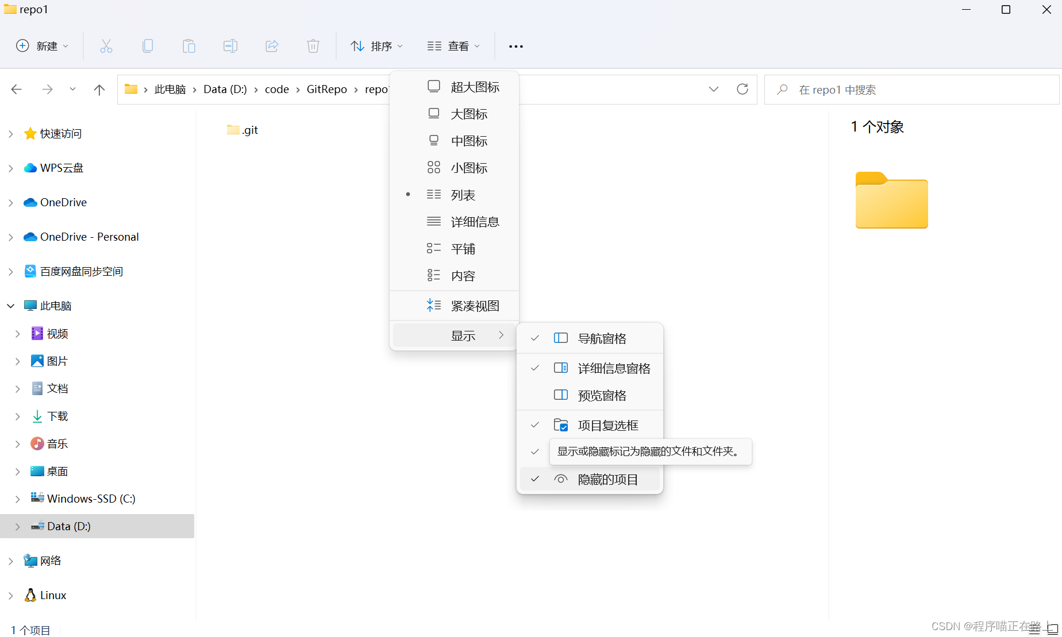
Task: Select 详细信息 view mode
Action: pyautogui.click(x=475, y=222)
